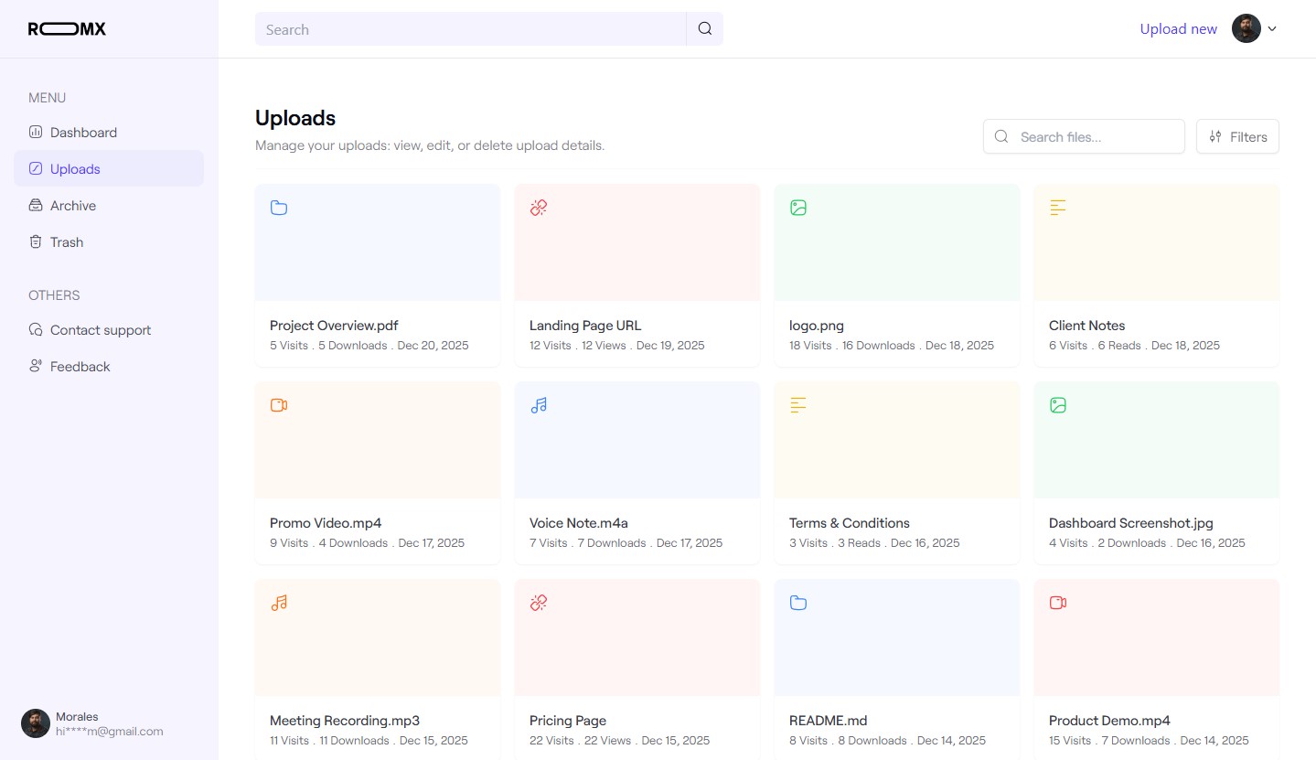Click the search magnifier button in the top bar

pos(704,28)
